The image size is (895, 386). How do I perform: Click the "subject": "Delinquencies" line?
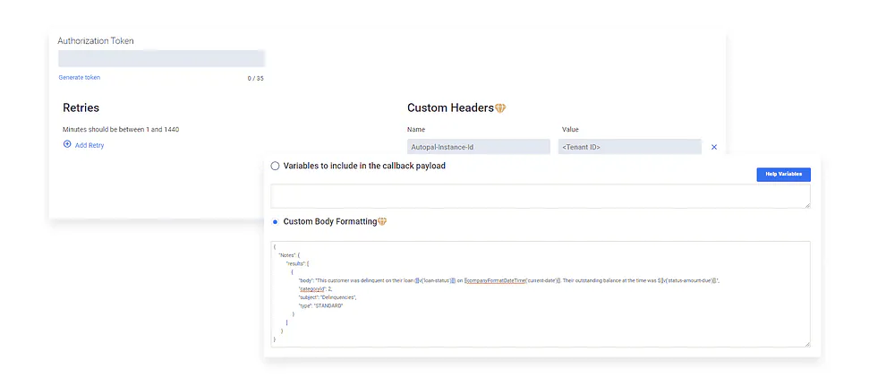click(327, 297)
